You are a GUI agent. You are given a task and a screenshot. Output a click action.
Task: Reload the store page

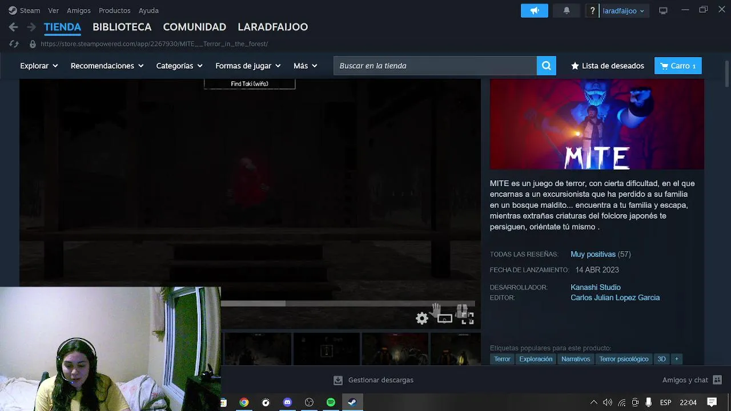(14, 44)
